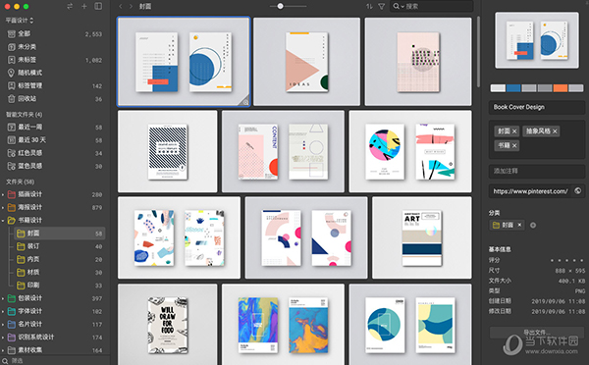
Task: Select 未标签 in the sidebar
Action: coord(55,60)
